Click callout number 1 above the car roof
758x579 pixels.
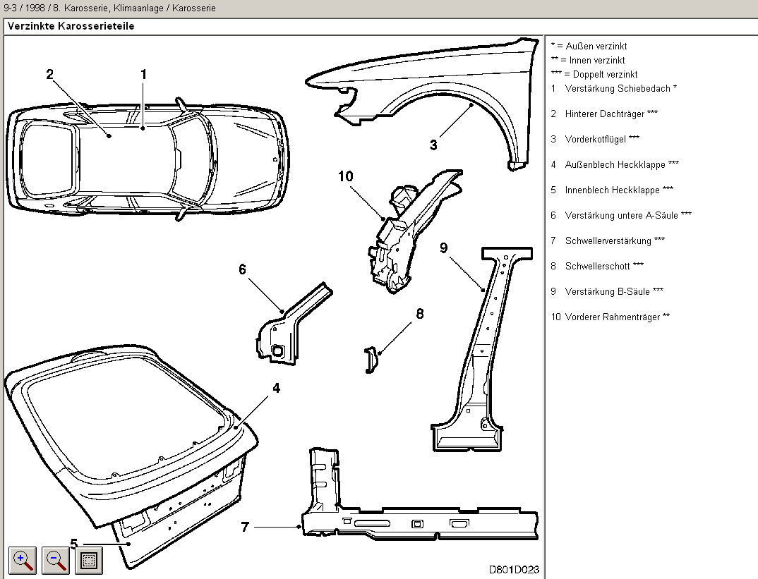coord(143,74)
